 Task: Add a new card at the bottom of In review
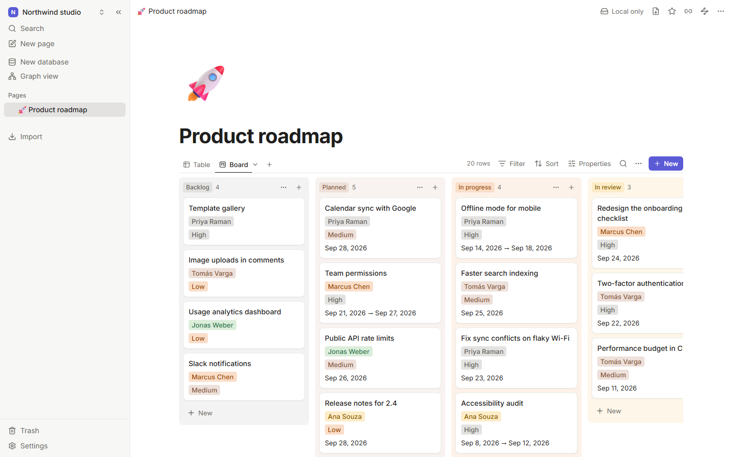[638, 411]
